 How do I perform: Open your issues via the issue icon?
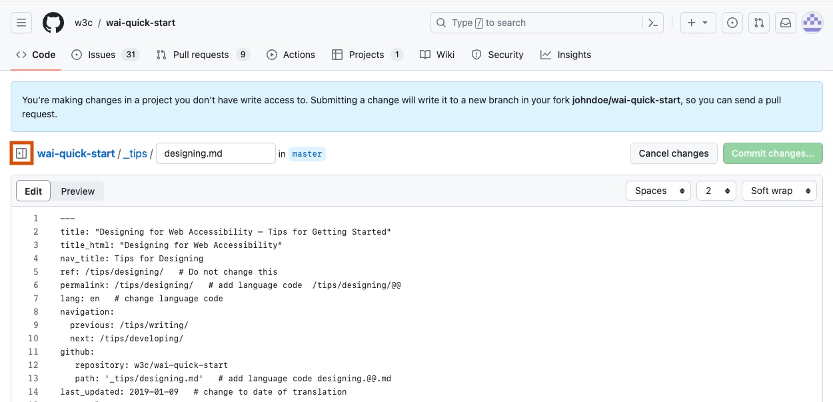point(732,22)
